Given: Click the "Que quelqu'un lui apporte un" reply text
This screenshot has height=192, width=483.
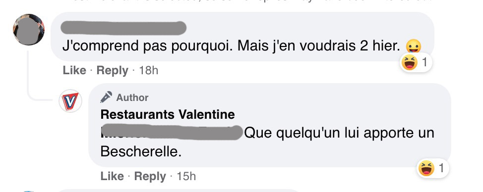Looking at the screenshot, I should click(x=339, y=133).
